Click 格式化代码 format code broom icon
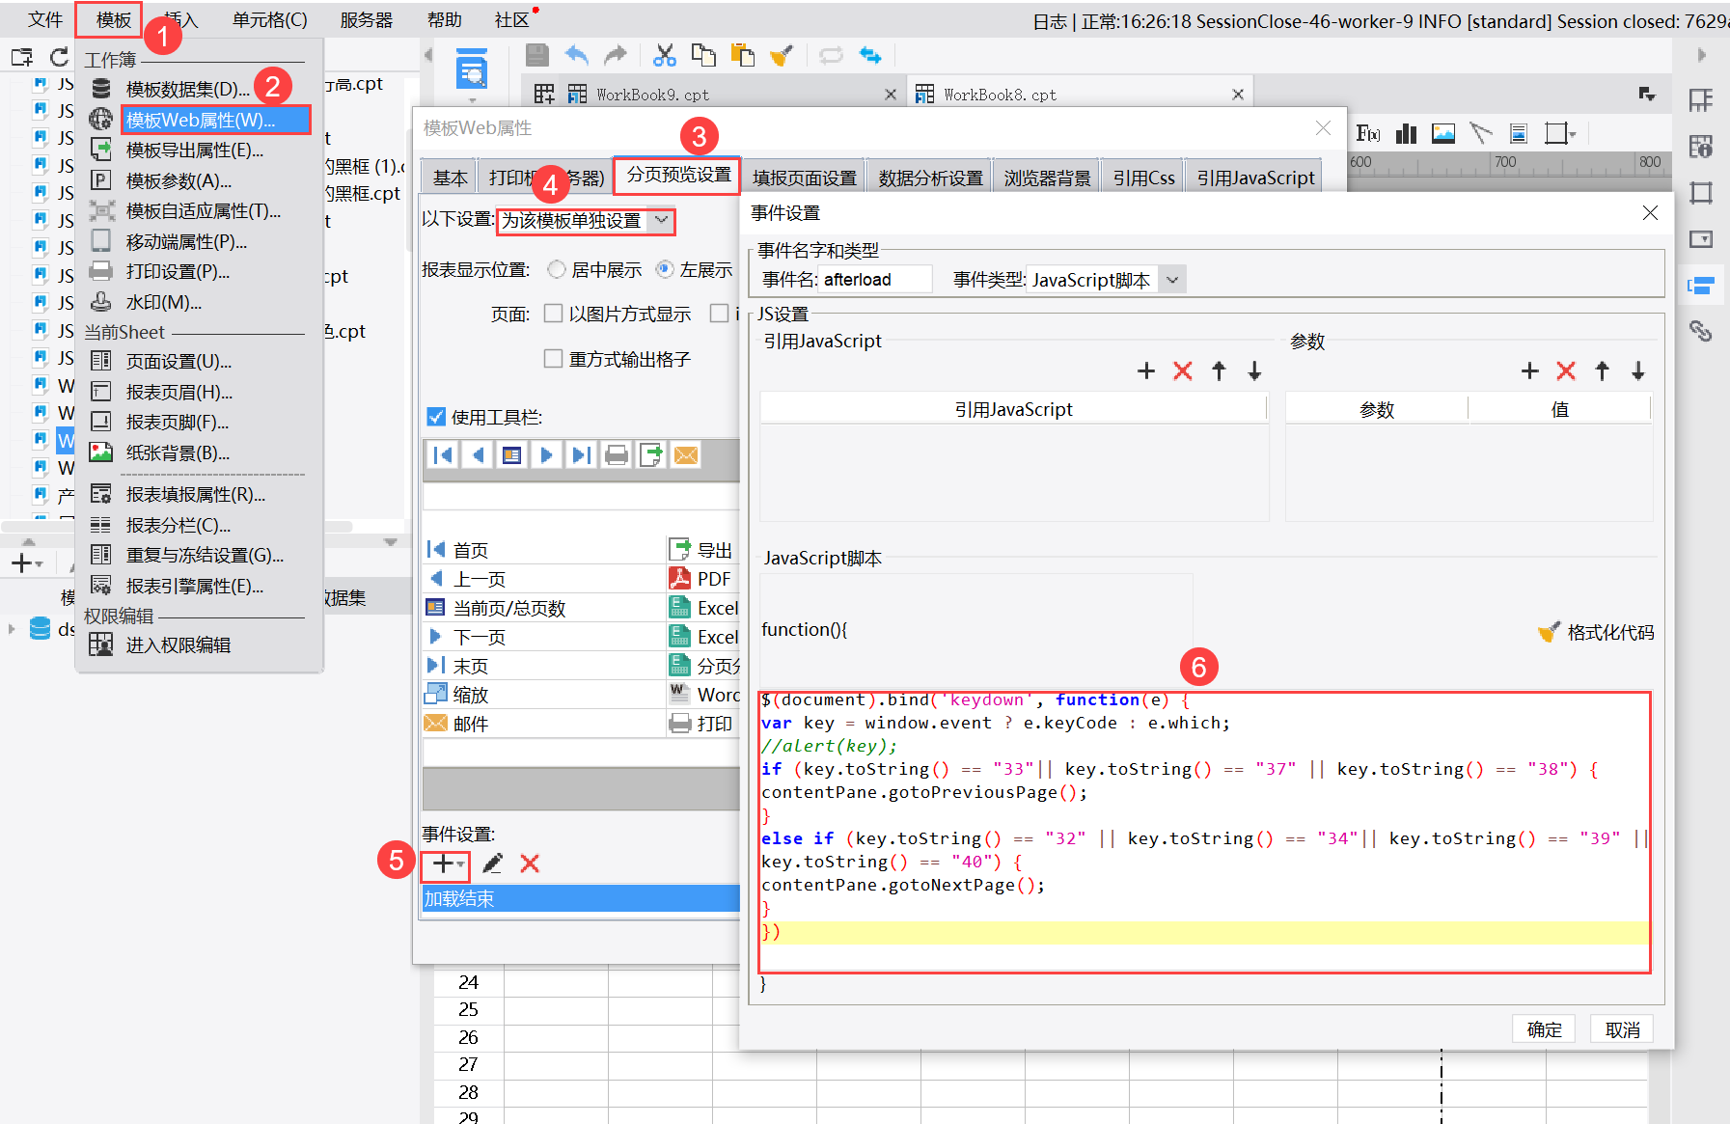The image size is (1730, 1124). point(1549,633)
